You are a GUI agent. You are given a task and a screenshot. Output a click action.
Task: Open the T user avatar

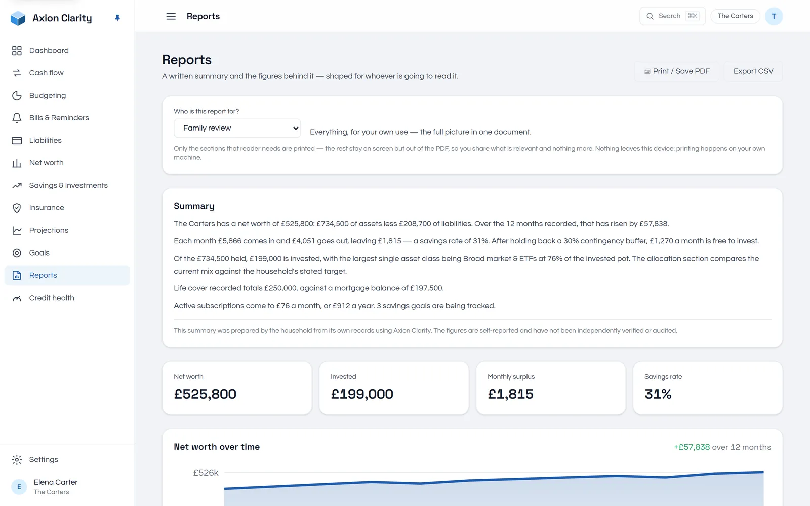[774, 16]
